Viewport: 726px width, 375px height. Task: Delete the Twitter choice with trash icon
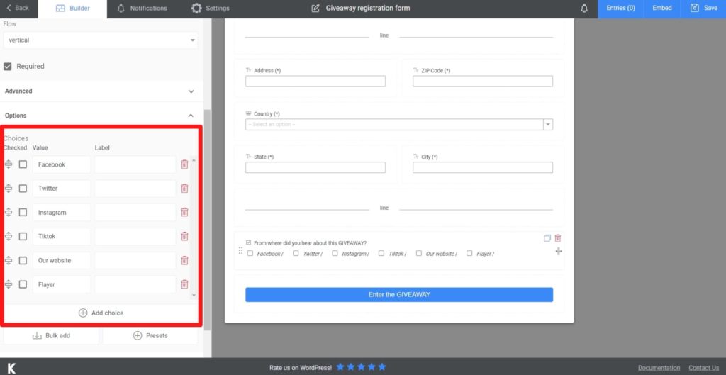click(184, 188)
